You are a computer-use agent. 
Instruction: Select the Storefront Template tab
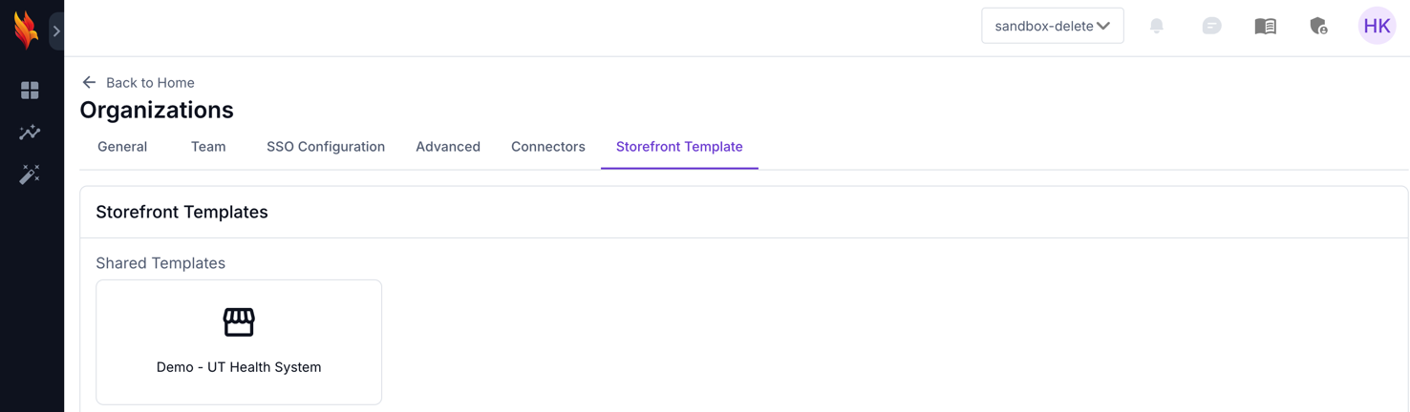[679, 147]
